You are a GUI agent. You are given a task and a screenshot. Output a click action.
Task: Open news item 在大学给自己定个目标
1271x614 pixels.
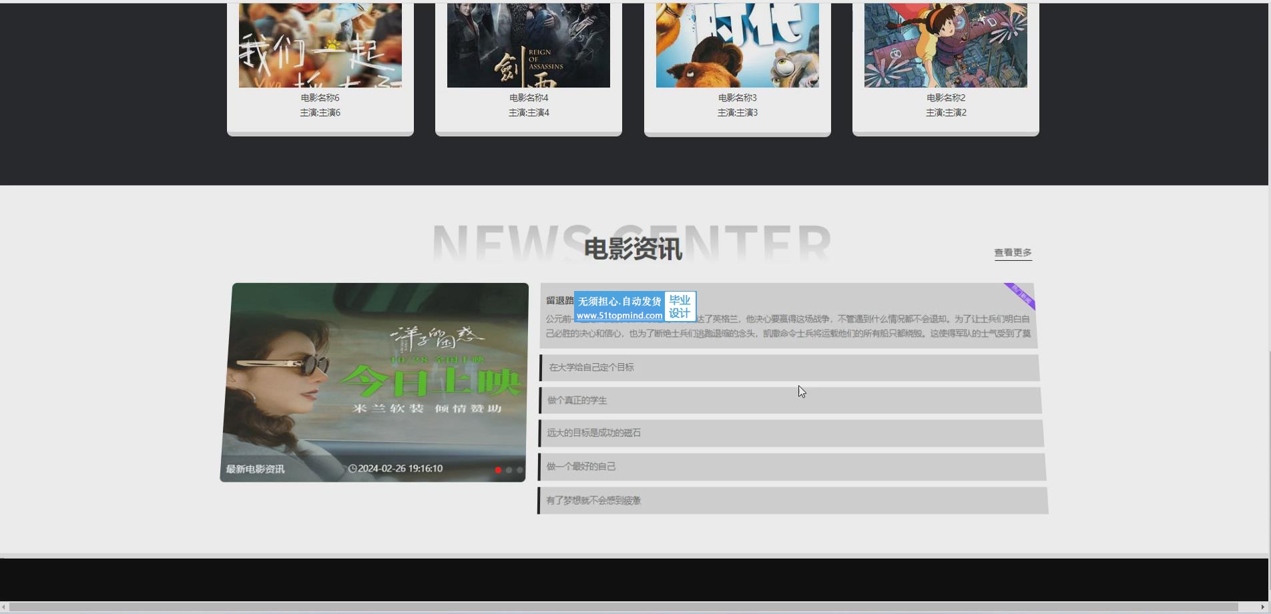click(789, 368)
